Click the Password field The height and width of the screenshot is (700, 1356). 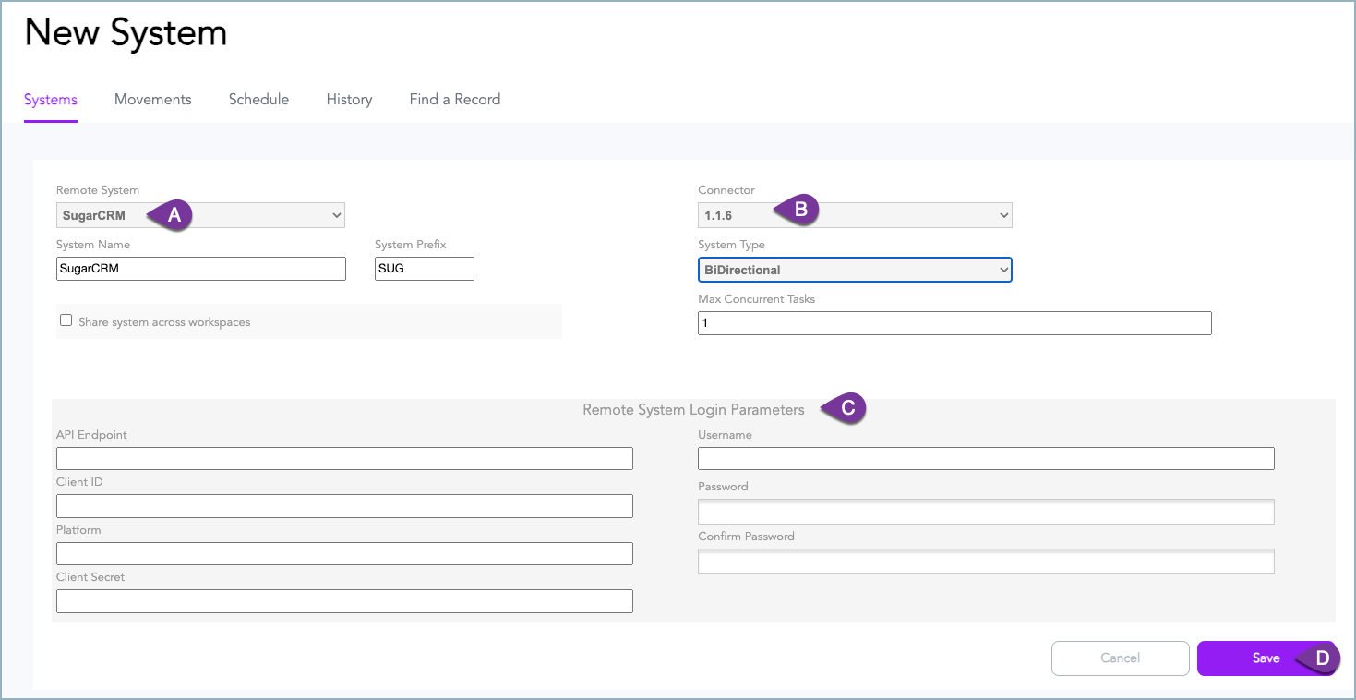(x=986, y=512)
